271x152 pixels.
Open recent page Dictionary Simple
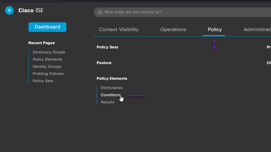[49, 52]
